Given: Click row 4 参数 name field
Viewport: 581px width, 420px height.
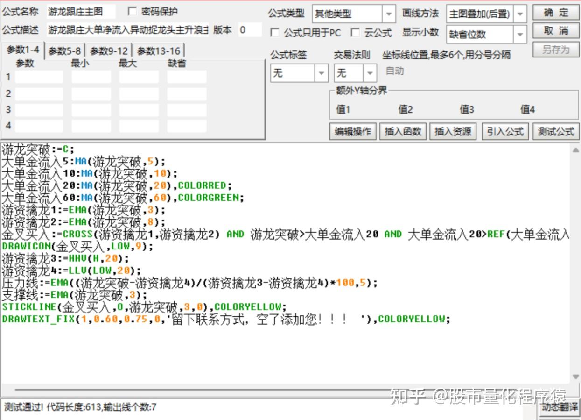Looking at the screenshot, I should pyautogui.click(x=39, y=126).
